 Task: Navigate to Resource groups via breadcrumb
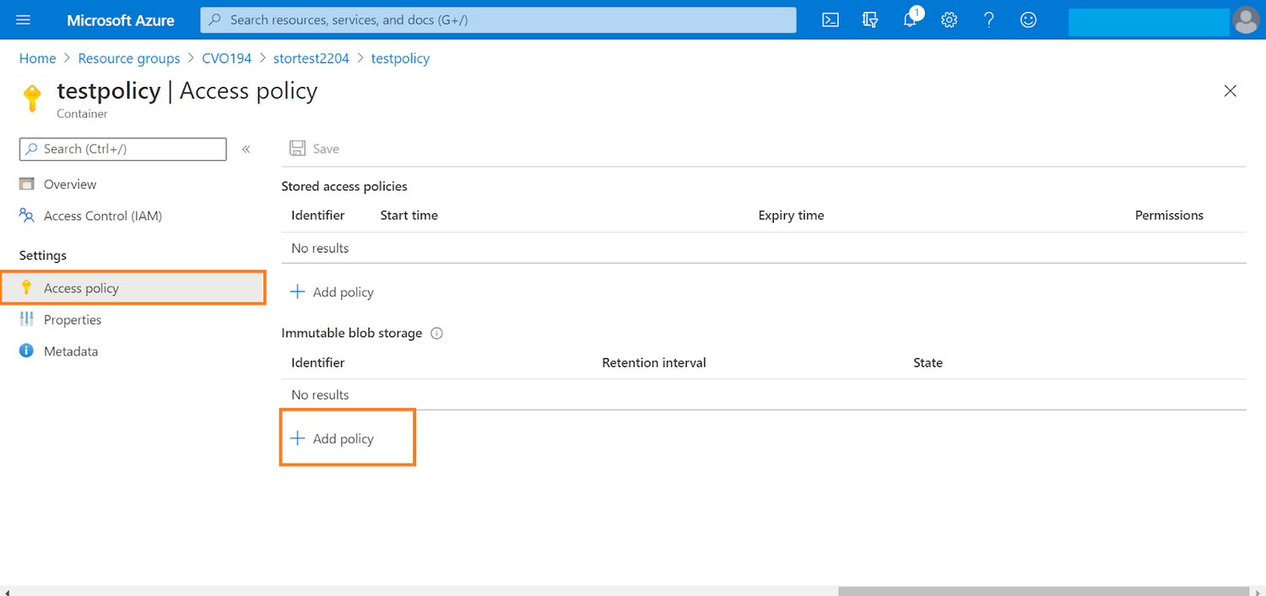pos(128,58)
